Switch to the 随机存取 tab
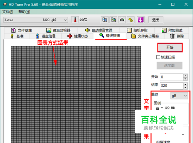This screenshot has height=143, width=193. pos(137,30)
